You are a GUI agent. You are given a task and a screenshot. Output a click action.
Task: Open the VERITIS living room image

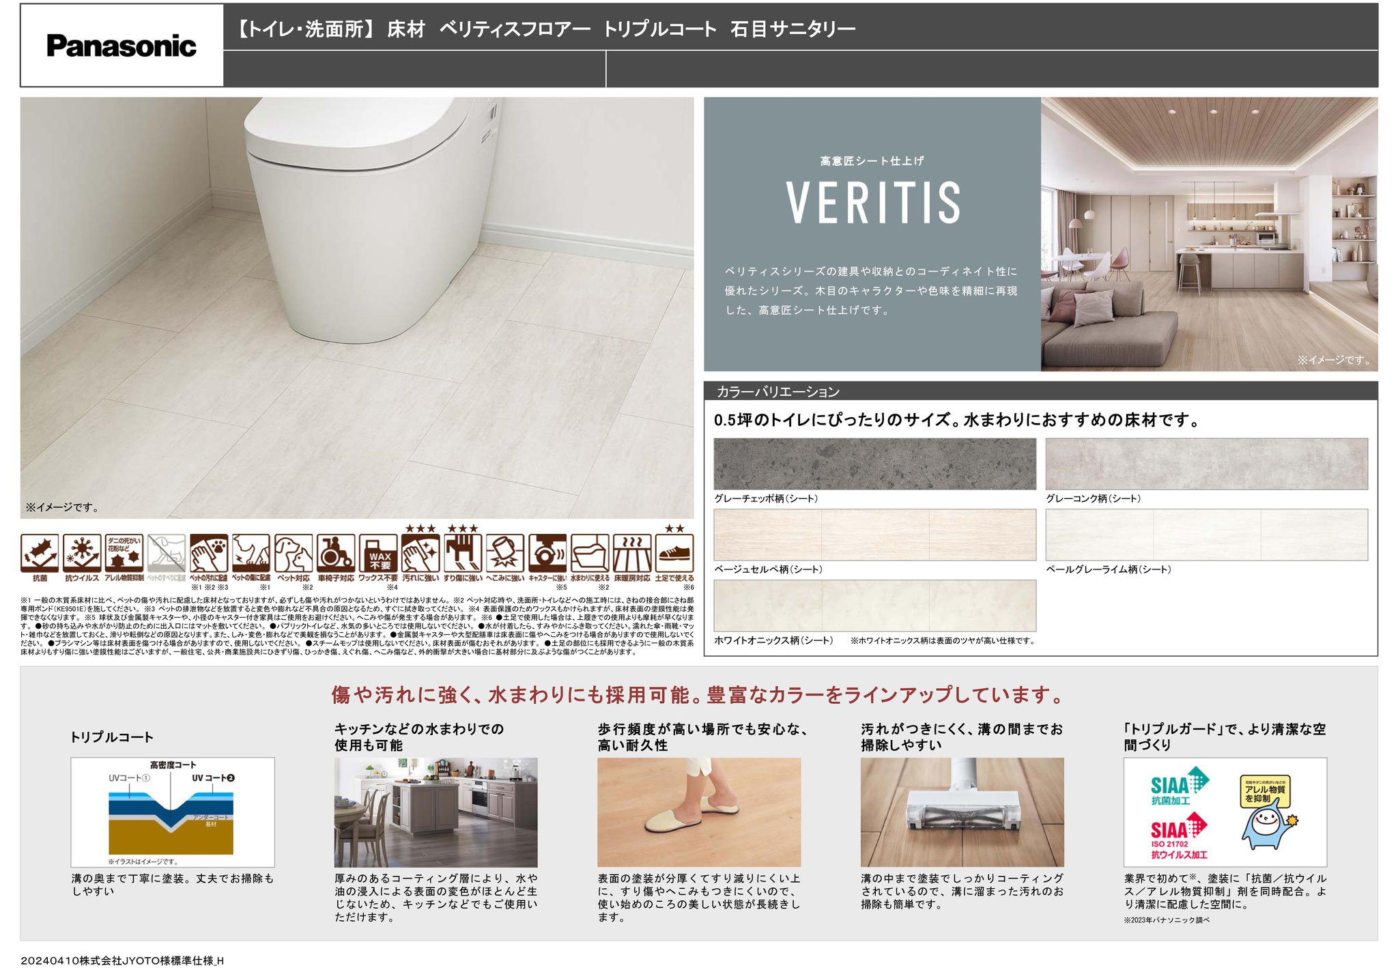click(1209, 234)
